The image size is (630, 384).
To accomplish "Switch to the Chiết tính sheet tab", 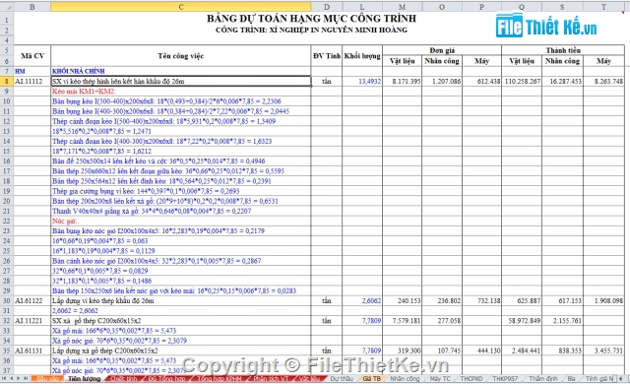I will pyautogui.click(x=124, y=378).
